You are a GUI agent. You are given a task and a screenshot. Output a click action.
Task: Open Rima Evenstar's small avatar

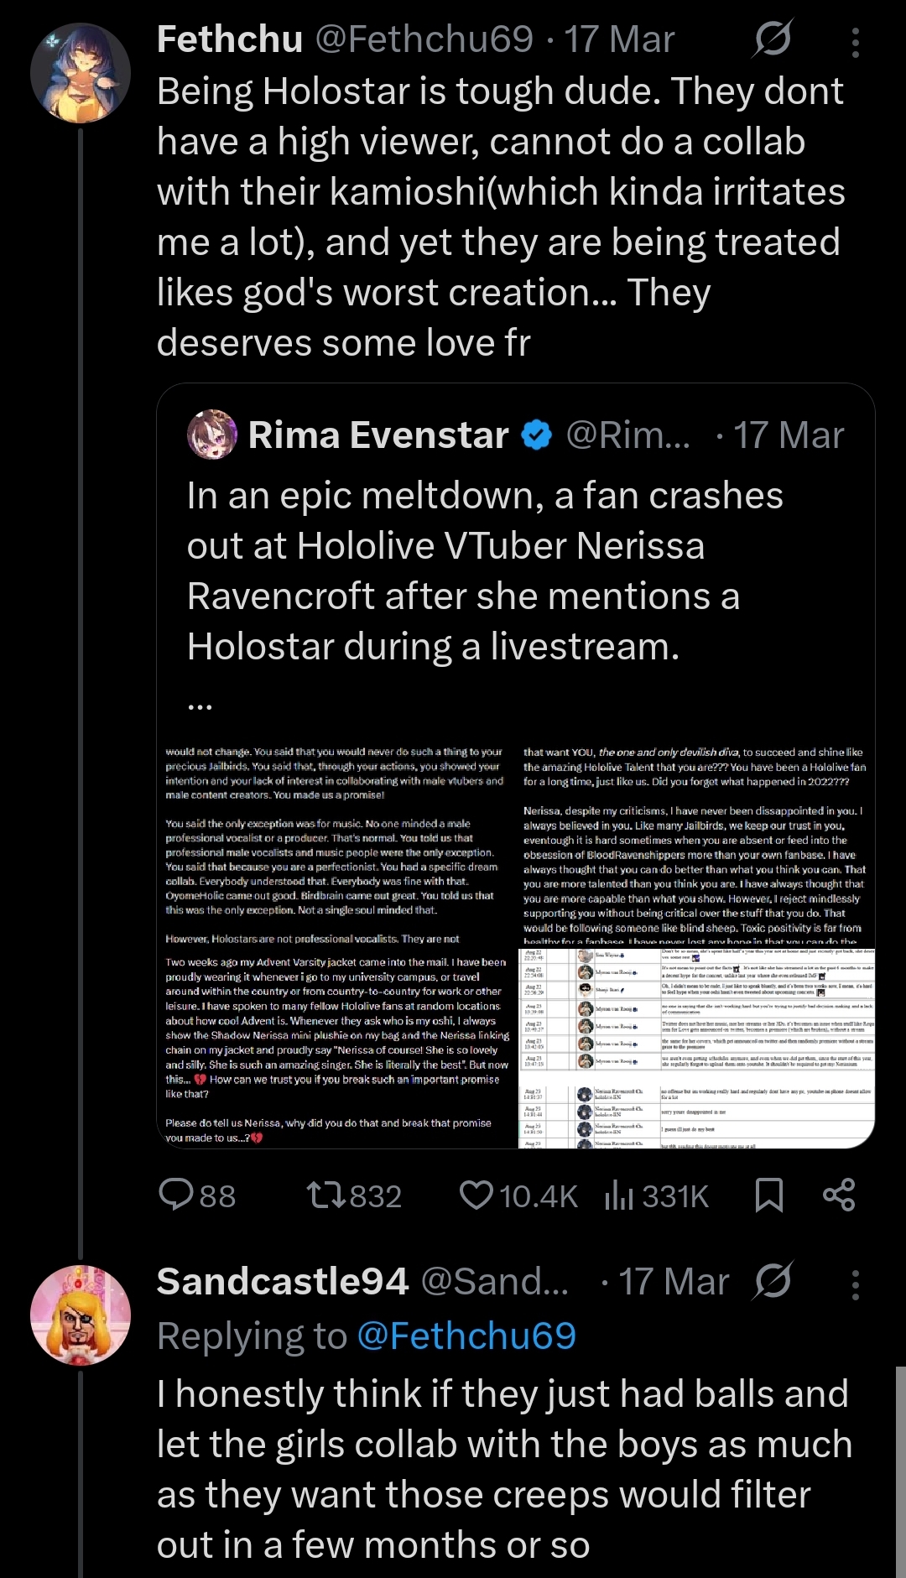[x=211, y=435]
